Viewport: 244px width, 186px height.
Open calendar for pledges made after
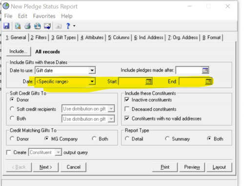coord(205,70)
